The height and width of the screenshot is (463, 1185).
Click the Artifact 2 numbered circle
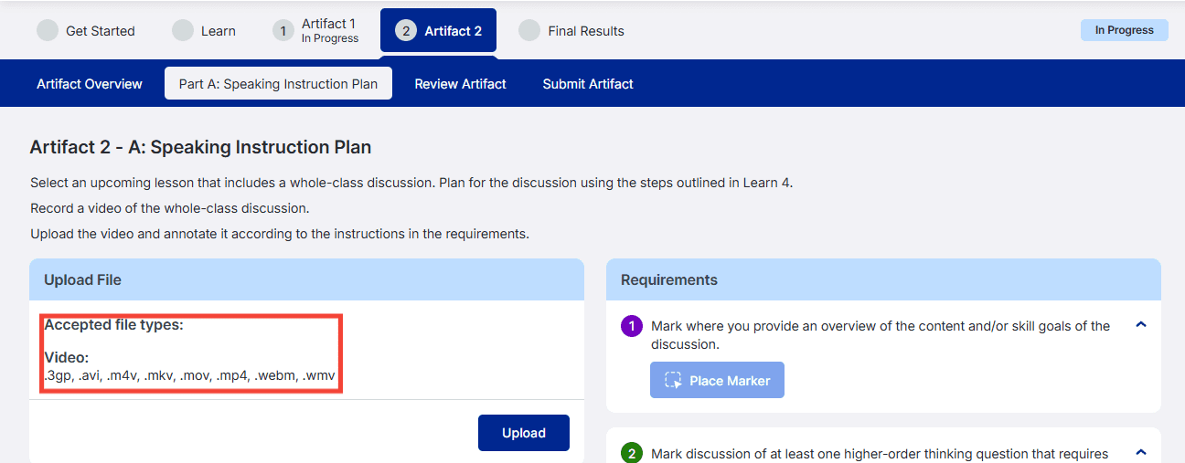(x=406, y=31)
